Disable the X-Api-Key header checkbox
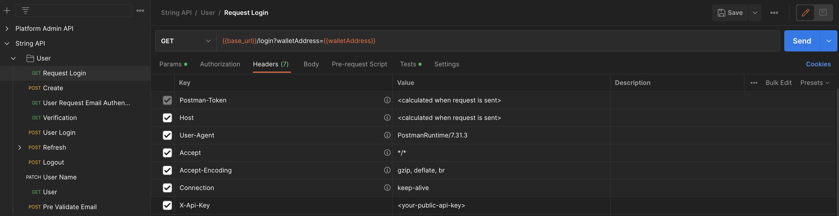 point(167,205)
